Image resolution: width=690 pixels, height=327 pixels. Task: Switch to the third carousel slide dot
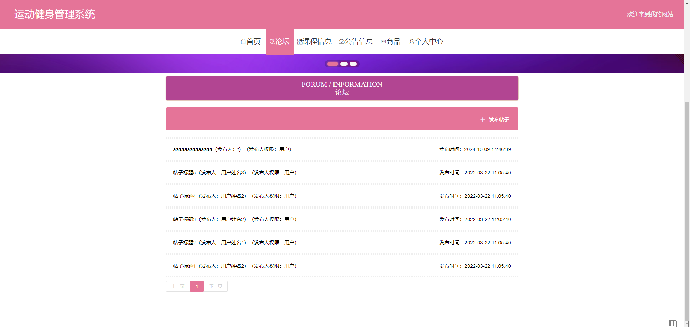(353, 64)
